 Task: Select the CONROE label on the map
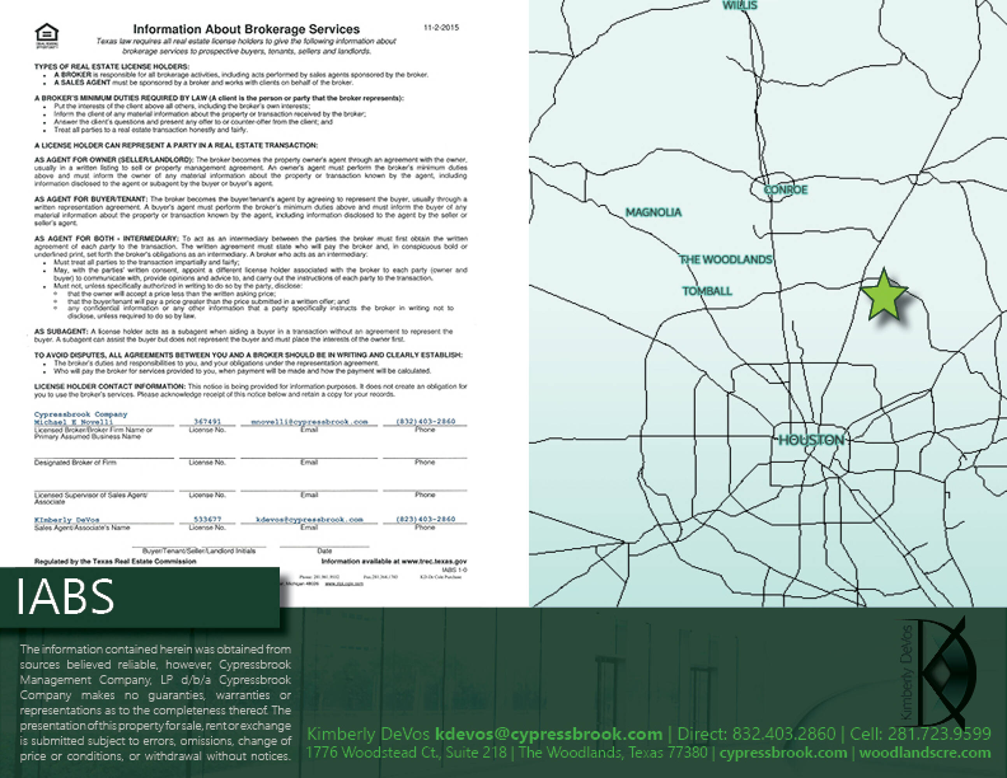786,190
